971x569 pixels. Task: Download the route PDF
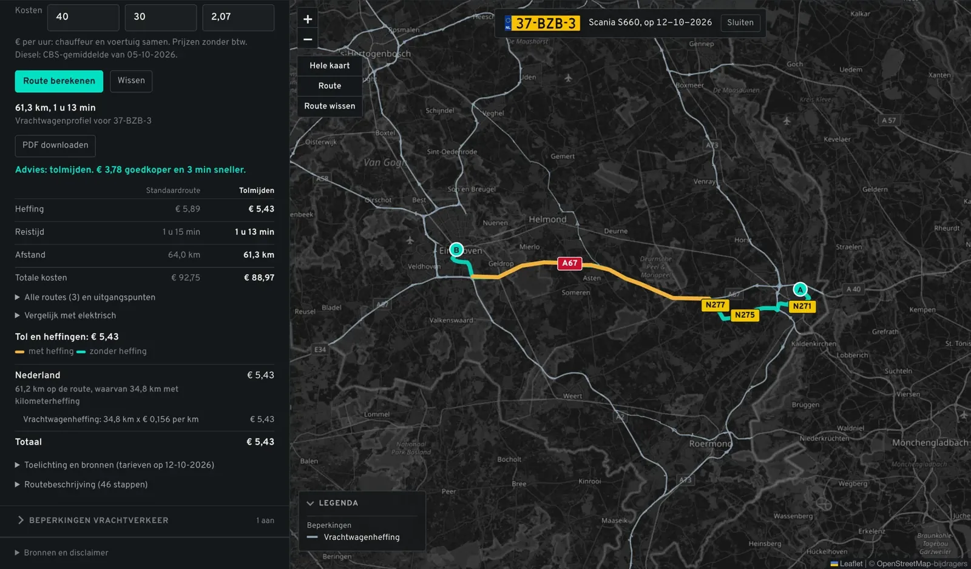(55, 146)
